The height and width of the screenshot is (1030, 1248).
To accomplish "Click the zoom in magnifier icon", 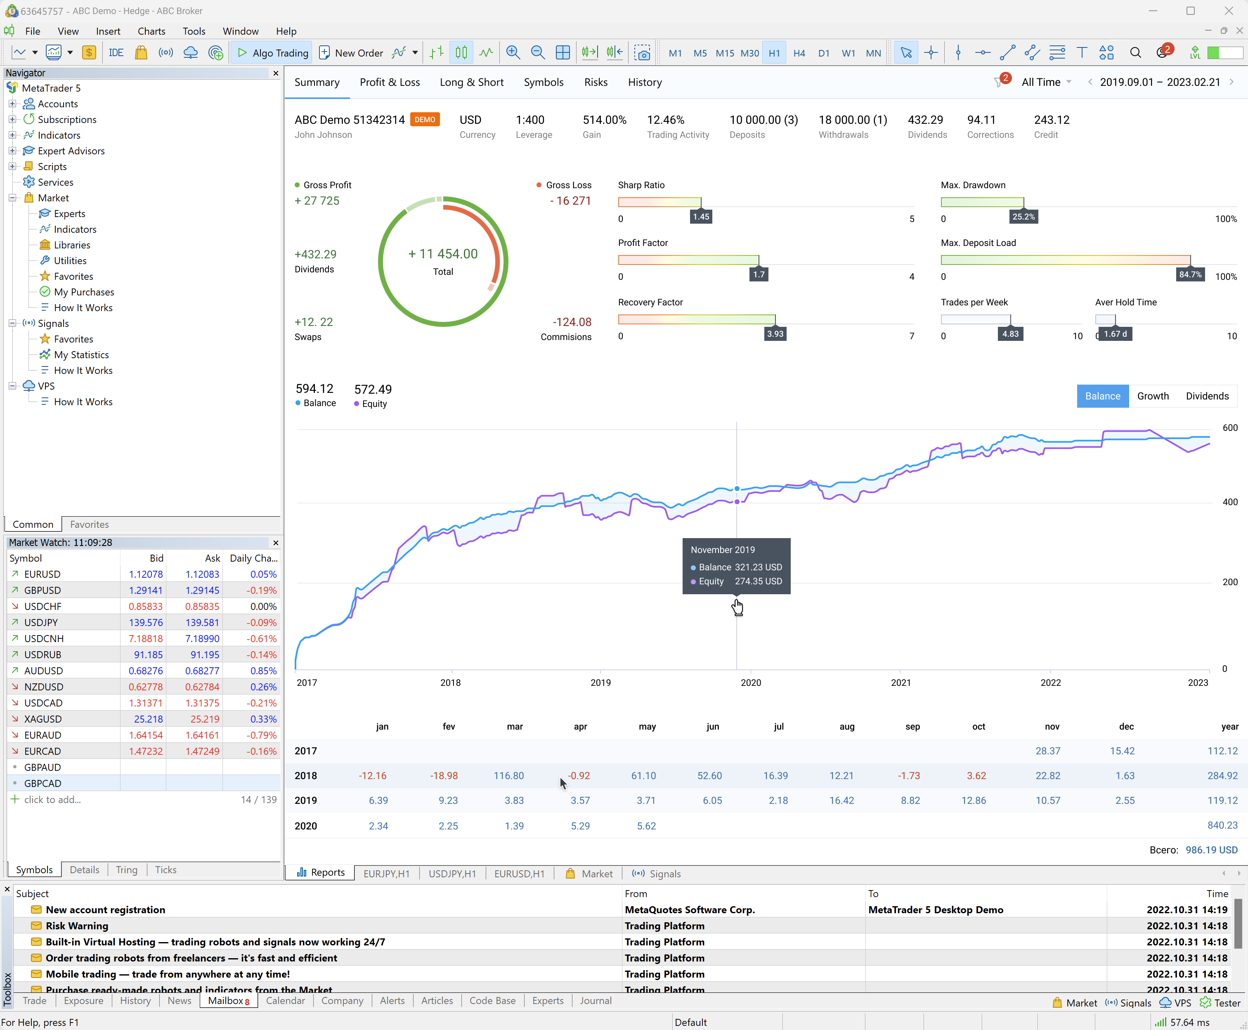I will pyautogui.click(x=513, y=53).
